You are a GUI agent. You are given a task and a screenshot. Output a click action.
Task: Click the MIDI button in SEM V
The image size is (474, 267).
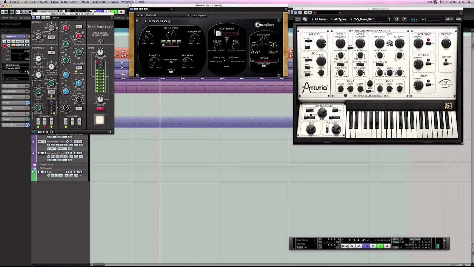[459, 19]
